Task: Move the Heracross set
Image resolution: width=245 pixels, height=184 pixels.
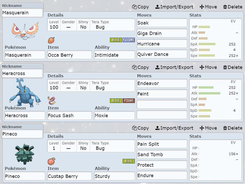Action: coord(208,67)
